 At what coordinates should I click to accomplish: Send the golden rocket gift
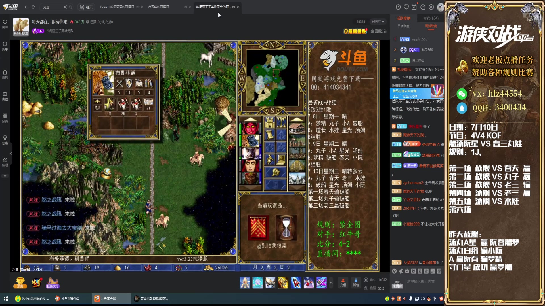tap(283, 282)
